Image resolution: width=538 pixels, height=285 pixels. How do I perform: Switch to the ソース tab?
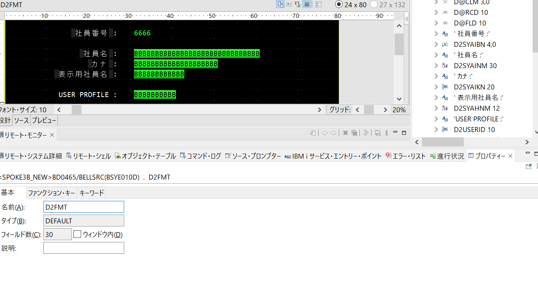coord(21,121)
